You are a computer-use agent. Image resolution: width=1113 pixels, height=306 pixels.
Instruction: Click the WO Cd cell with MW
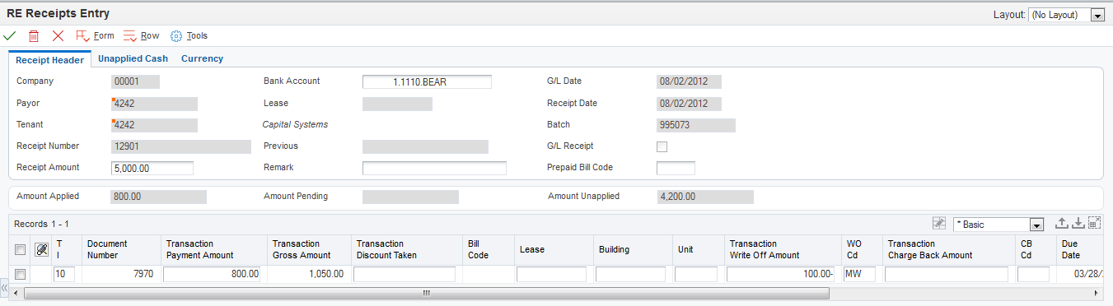point(859,274)
